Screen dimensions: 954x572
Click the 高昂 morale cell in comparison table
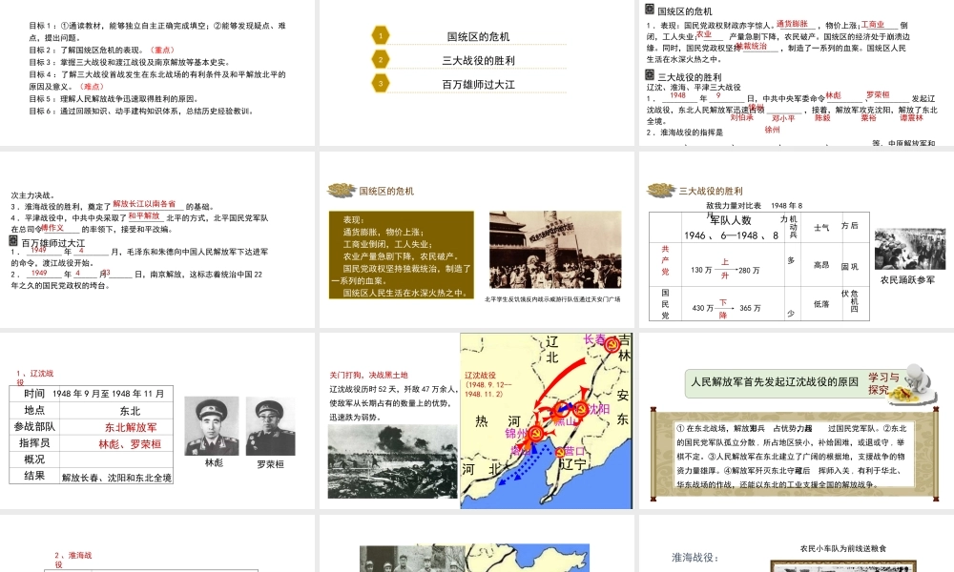point(821,265)
